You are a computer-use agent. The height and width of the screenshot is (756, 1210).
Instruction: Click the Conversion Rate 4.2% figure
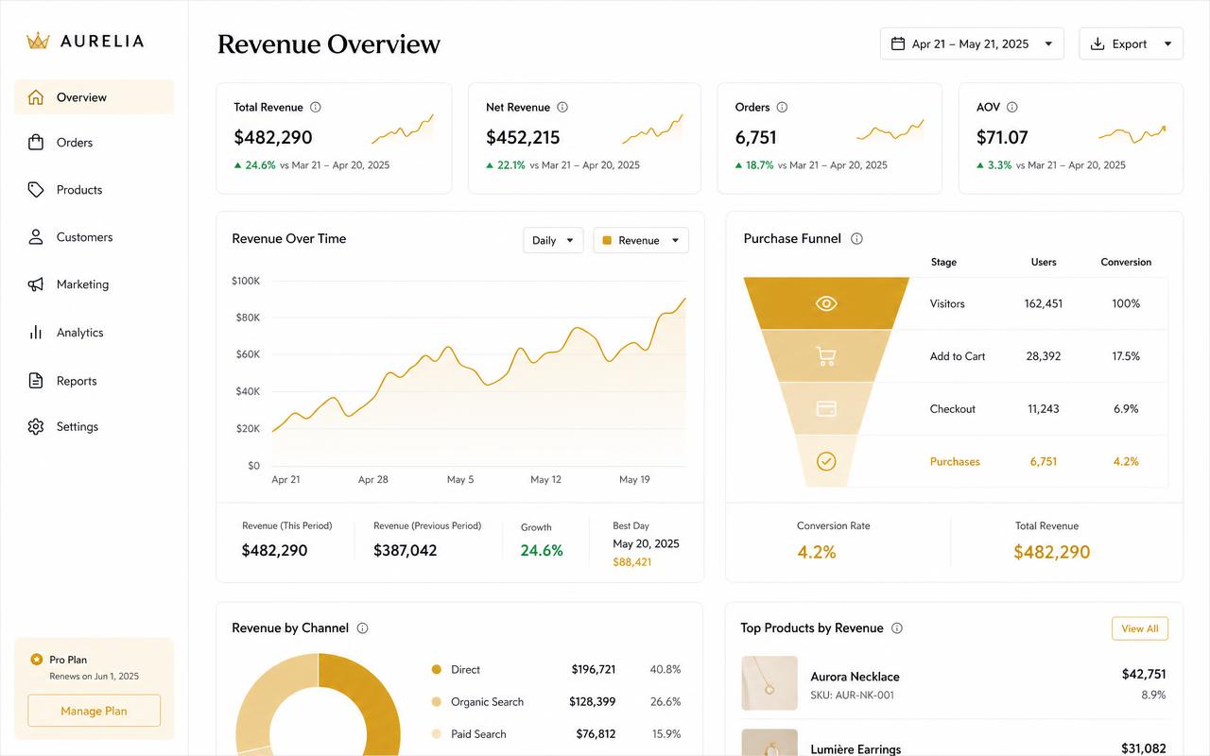tap(817, 552)
